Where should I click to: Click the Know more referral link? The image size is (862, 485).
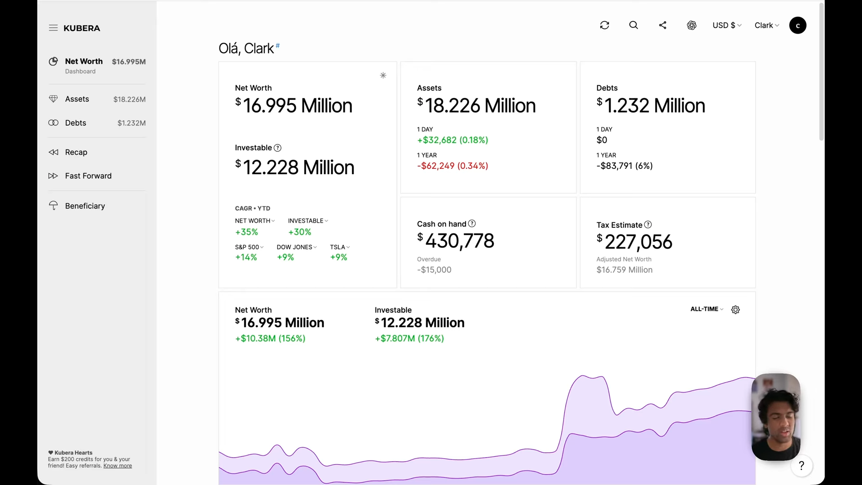[x=118, y=466]
